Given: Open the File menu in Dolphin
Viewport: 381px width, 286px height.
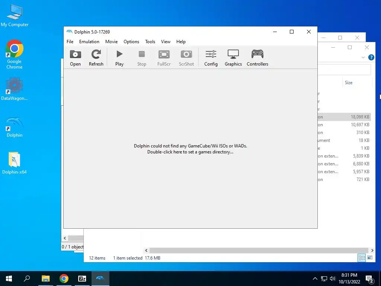Looking at the screenshot, I should point(70,42).
